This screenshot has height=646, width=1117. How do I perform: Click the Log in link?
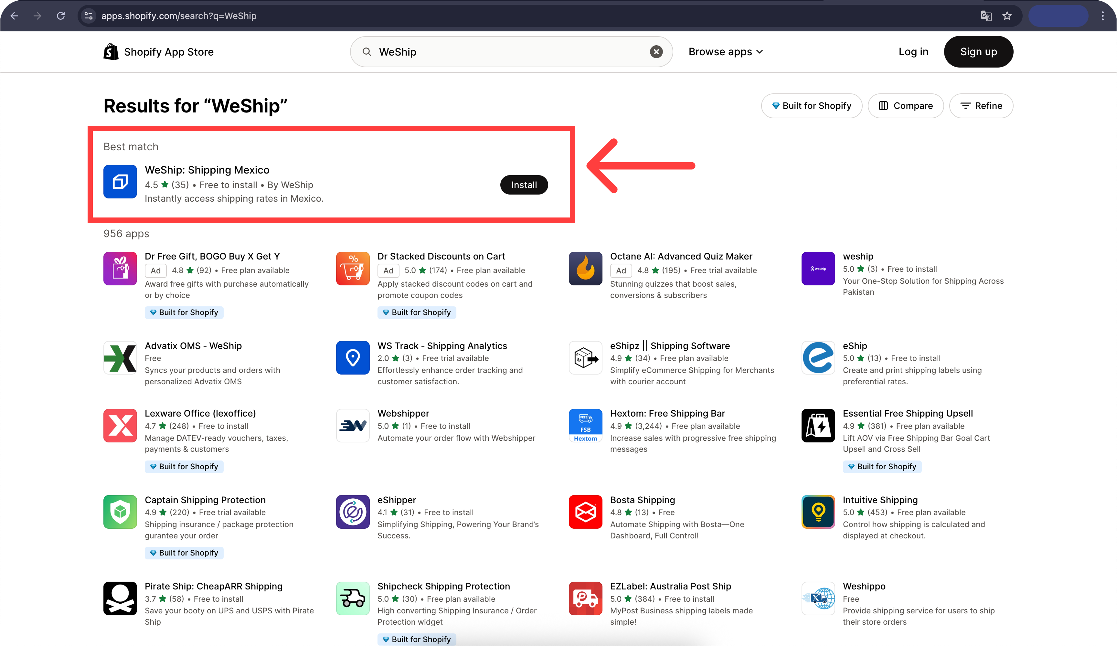pos(913,52)
